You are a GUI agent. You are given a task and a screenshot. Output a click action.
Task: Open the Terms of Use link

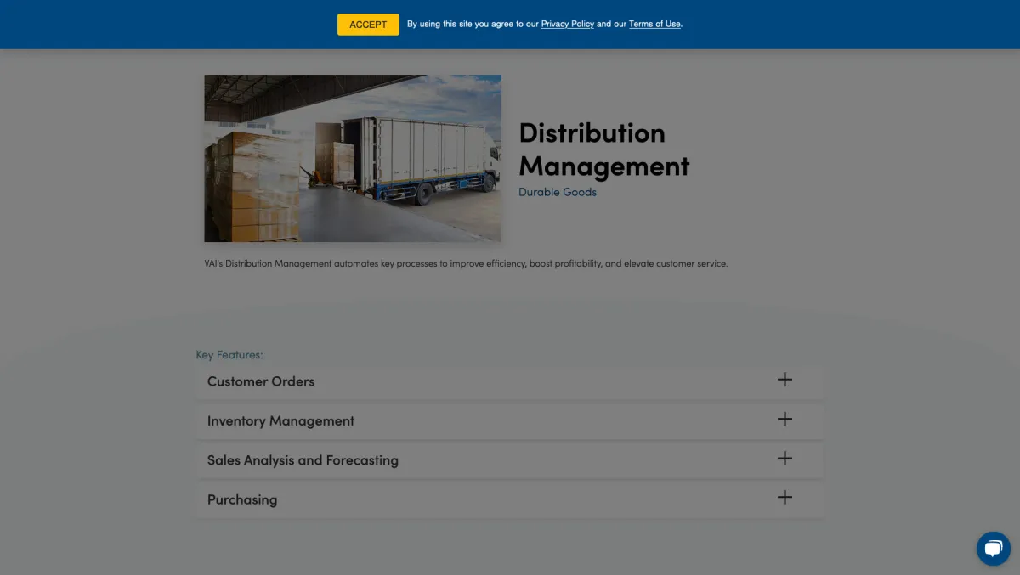[654, 25]
